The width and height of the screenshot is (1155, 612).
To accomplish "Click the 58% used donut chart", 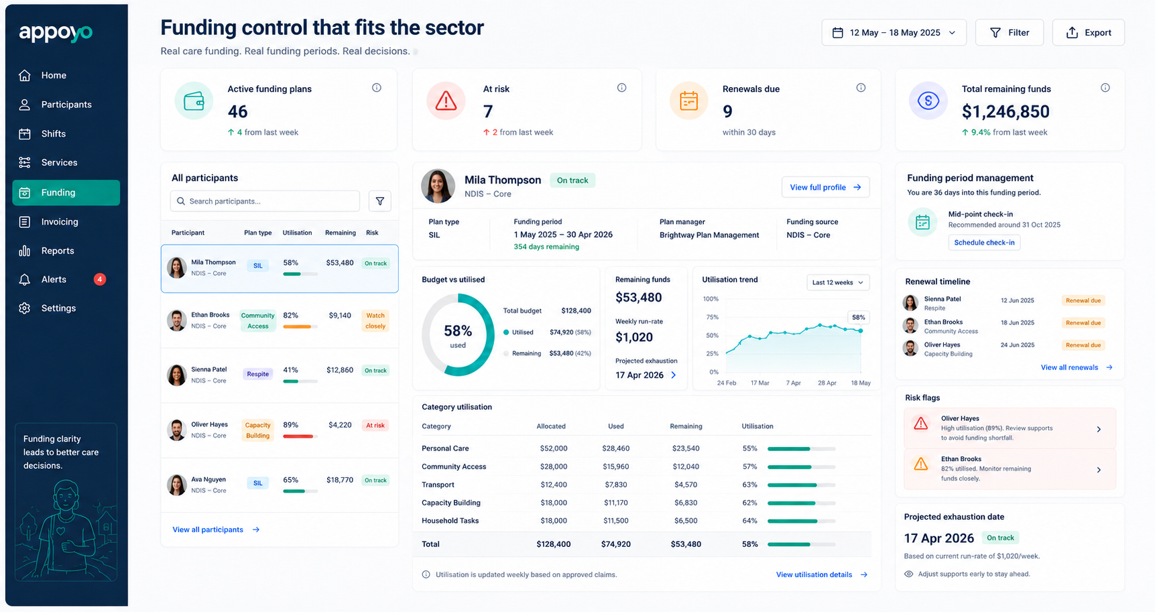I will point(458,335).
